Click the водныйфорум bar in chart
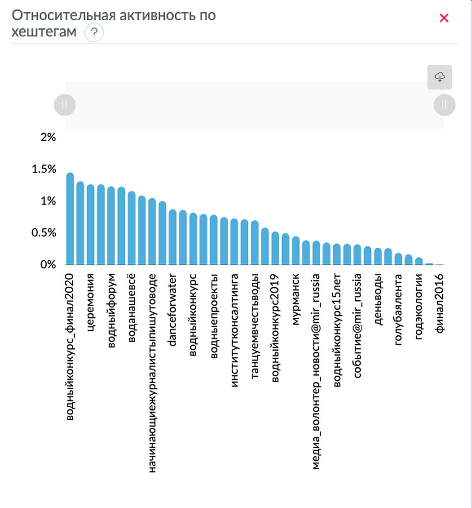Image resolution: width=472 pixels, height=508 pixels. (111, 226)
